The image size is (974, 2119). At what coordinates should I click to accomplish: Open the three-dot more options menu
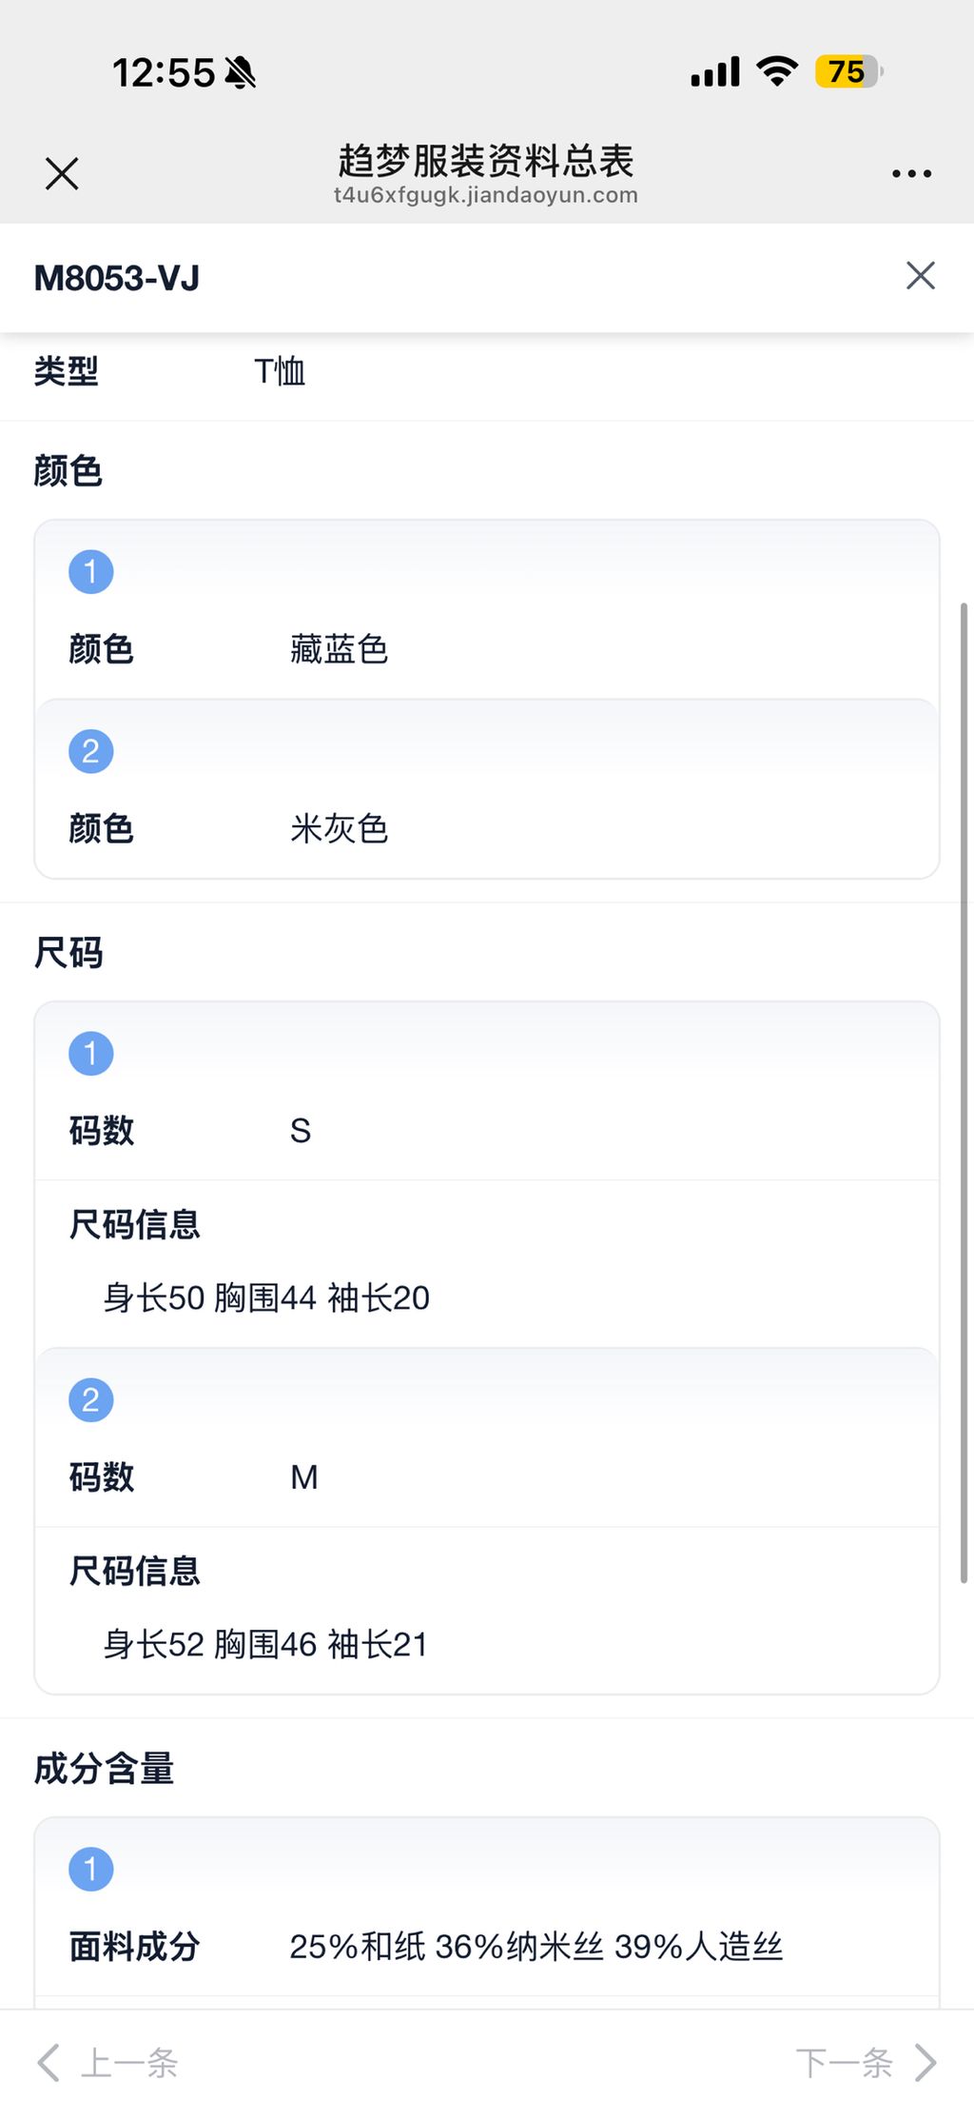(x=911, y=174)
